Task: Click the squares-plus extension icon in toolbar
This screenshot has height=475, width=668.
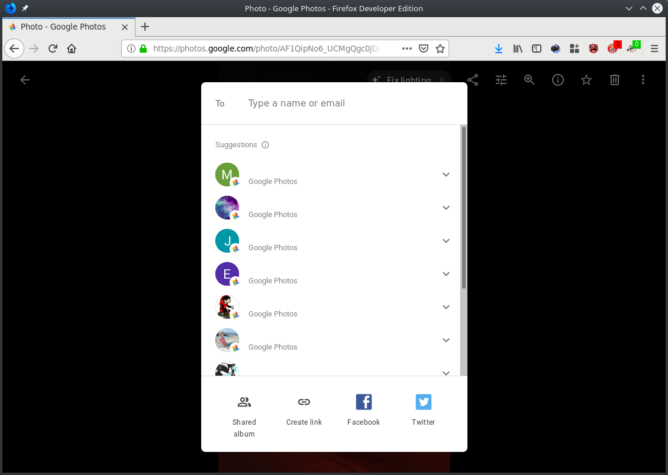Action: 575,49
